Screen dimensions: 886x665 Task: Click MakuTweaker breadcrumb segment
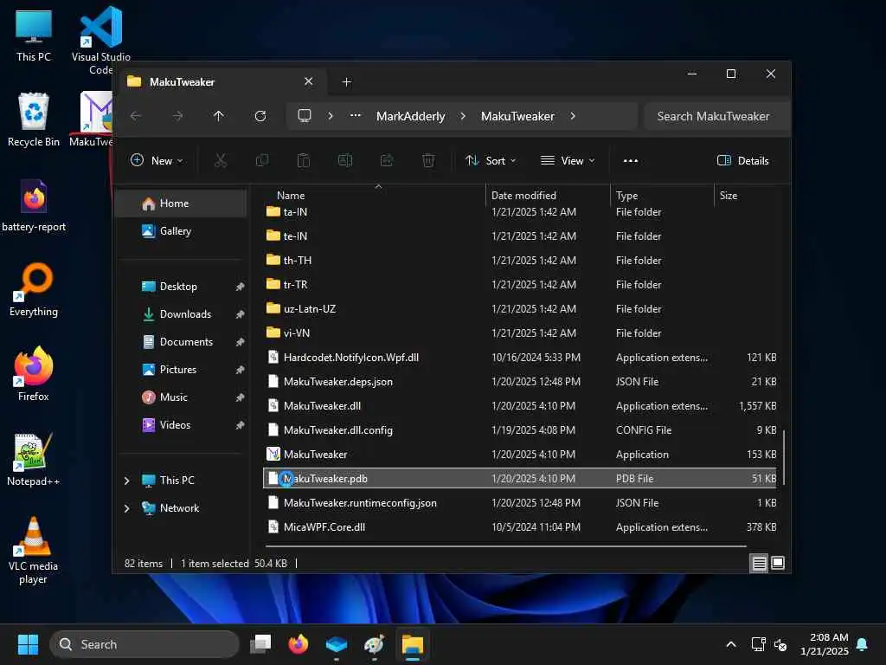pos(517,116)
